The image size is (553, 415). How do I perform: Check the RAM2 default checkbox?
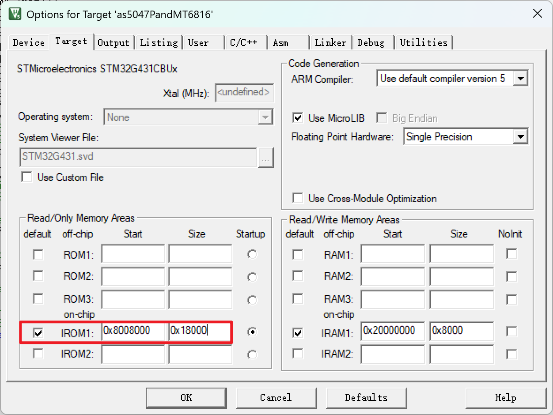point(298,276)
